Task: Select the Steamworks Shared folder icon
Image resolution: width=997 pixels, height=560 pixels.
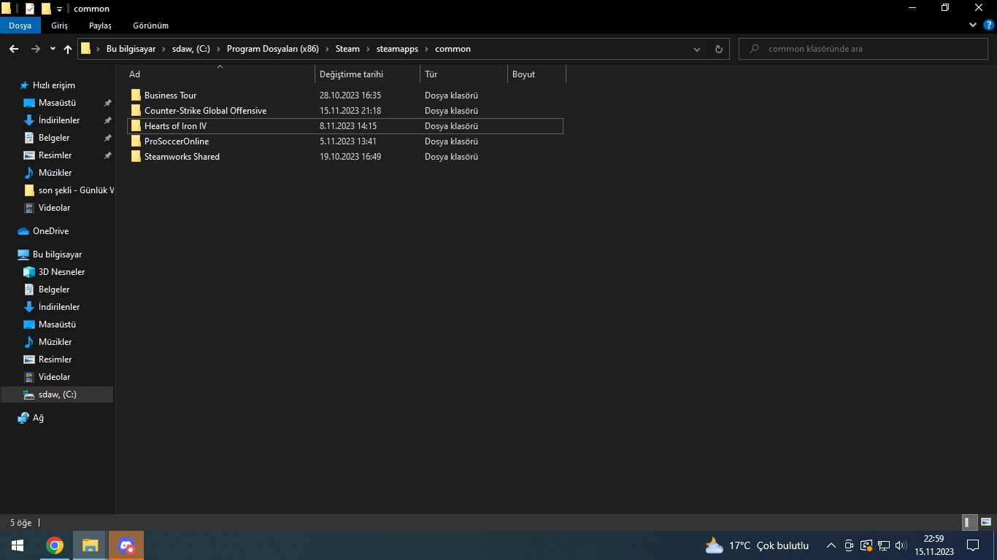Action: (136, 157)
